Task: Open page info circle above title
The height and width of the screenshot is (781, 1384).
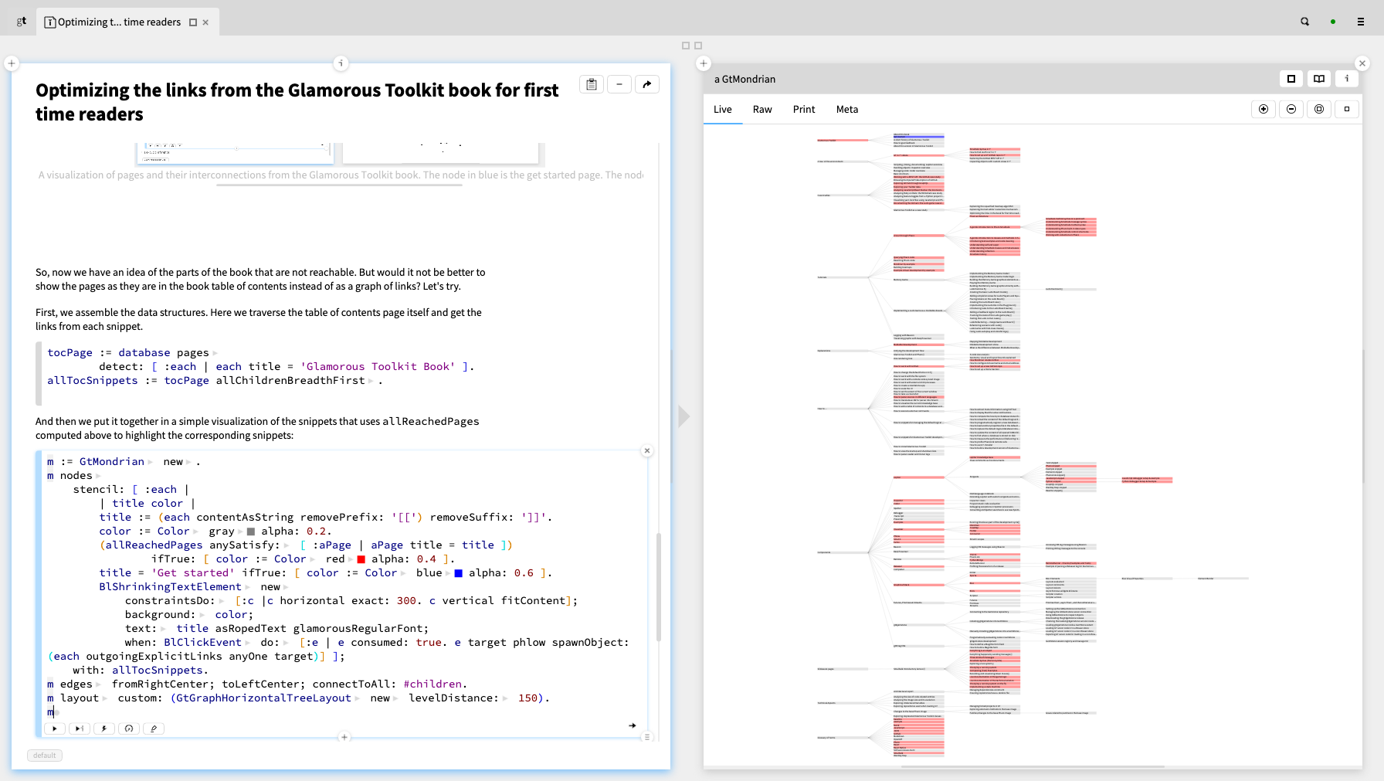Action: (341, 63)
